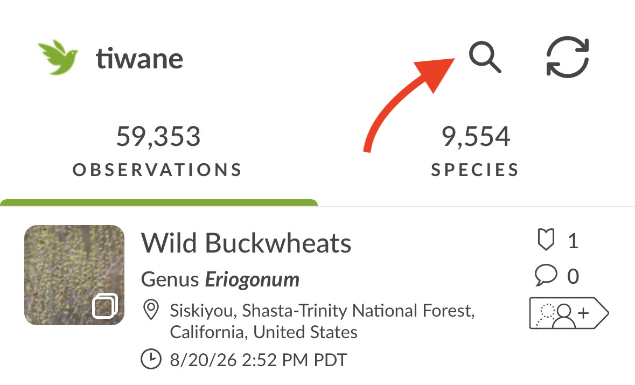Click the clock time icon
The image size is (635, 385).
click(151, 359)
